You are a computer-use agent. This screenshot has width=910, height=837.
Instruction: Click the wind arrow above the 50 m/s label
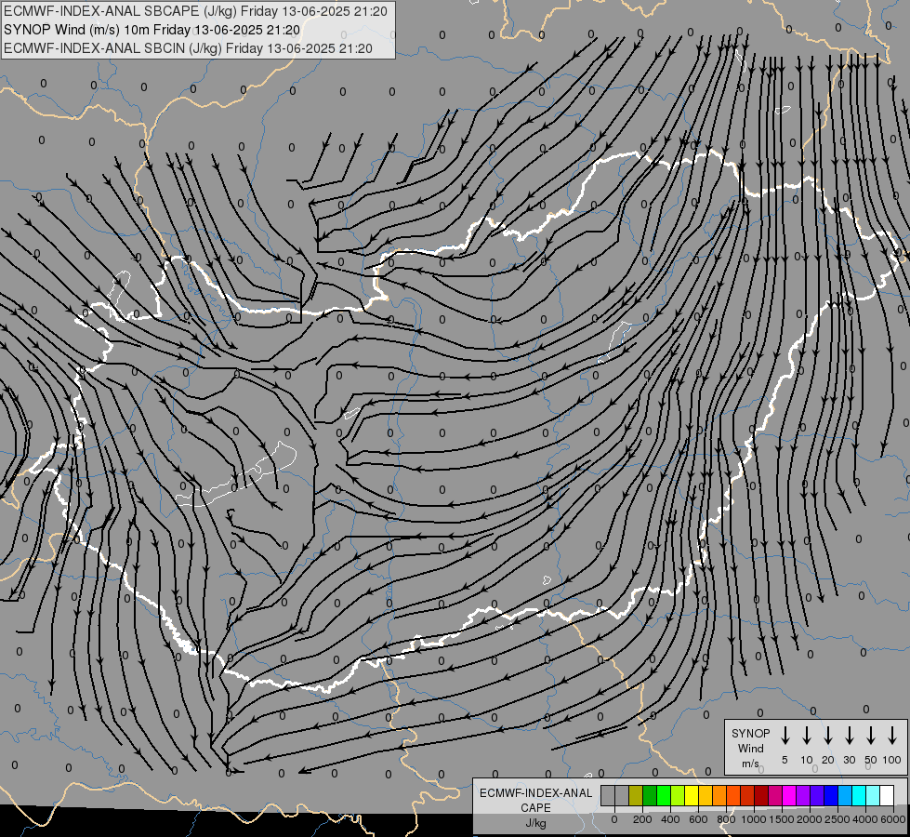[x=871, y=736]
